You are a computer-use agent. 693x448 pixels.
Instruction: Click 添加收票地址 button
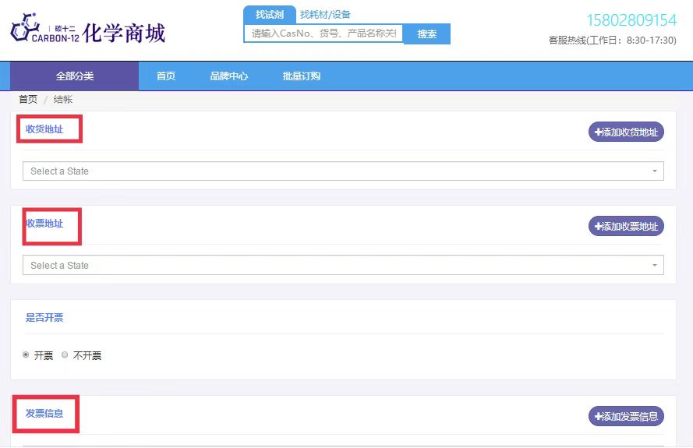click(626, 226)
